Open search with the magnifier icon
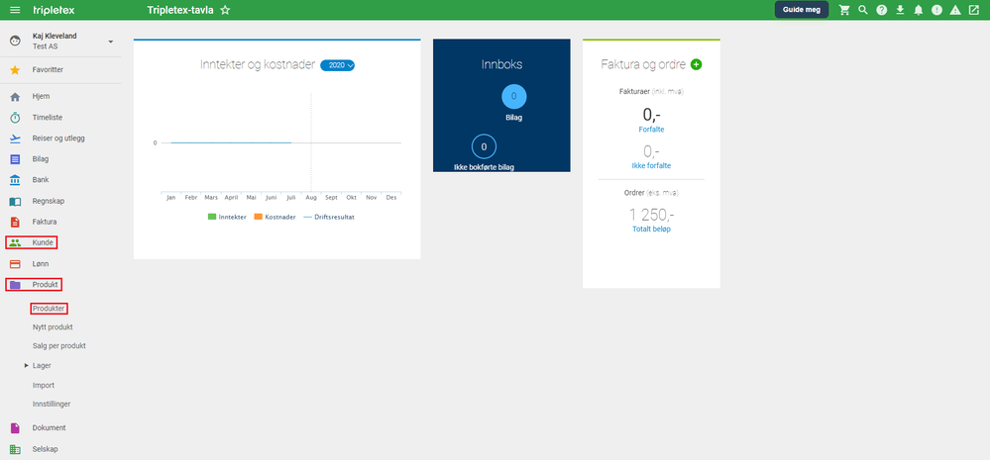The width and height of the screenshot is (990, 460). (x=863, y=10)
